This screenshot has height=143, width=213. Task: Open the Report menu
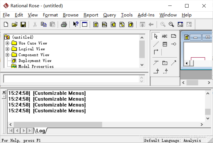pos(91,15)
